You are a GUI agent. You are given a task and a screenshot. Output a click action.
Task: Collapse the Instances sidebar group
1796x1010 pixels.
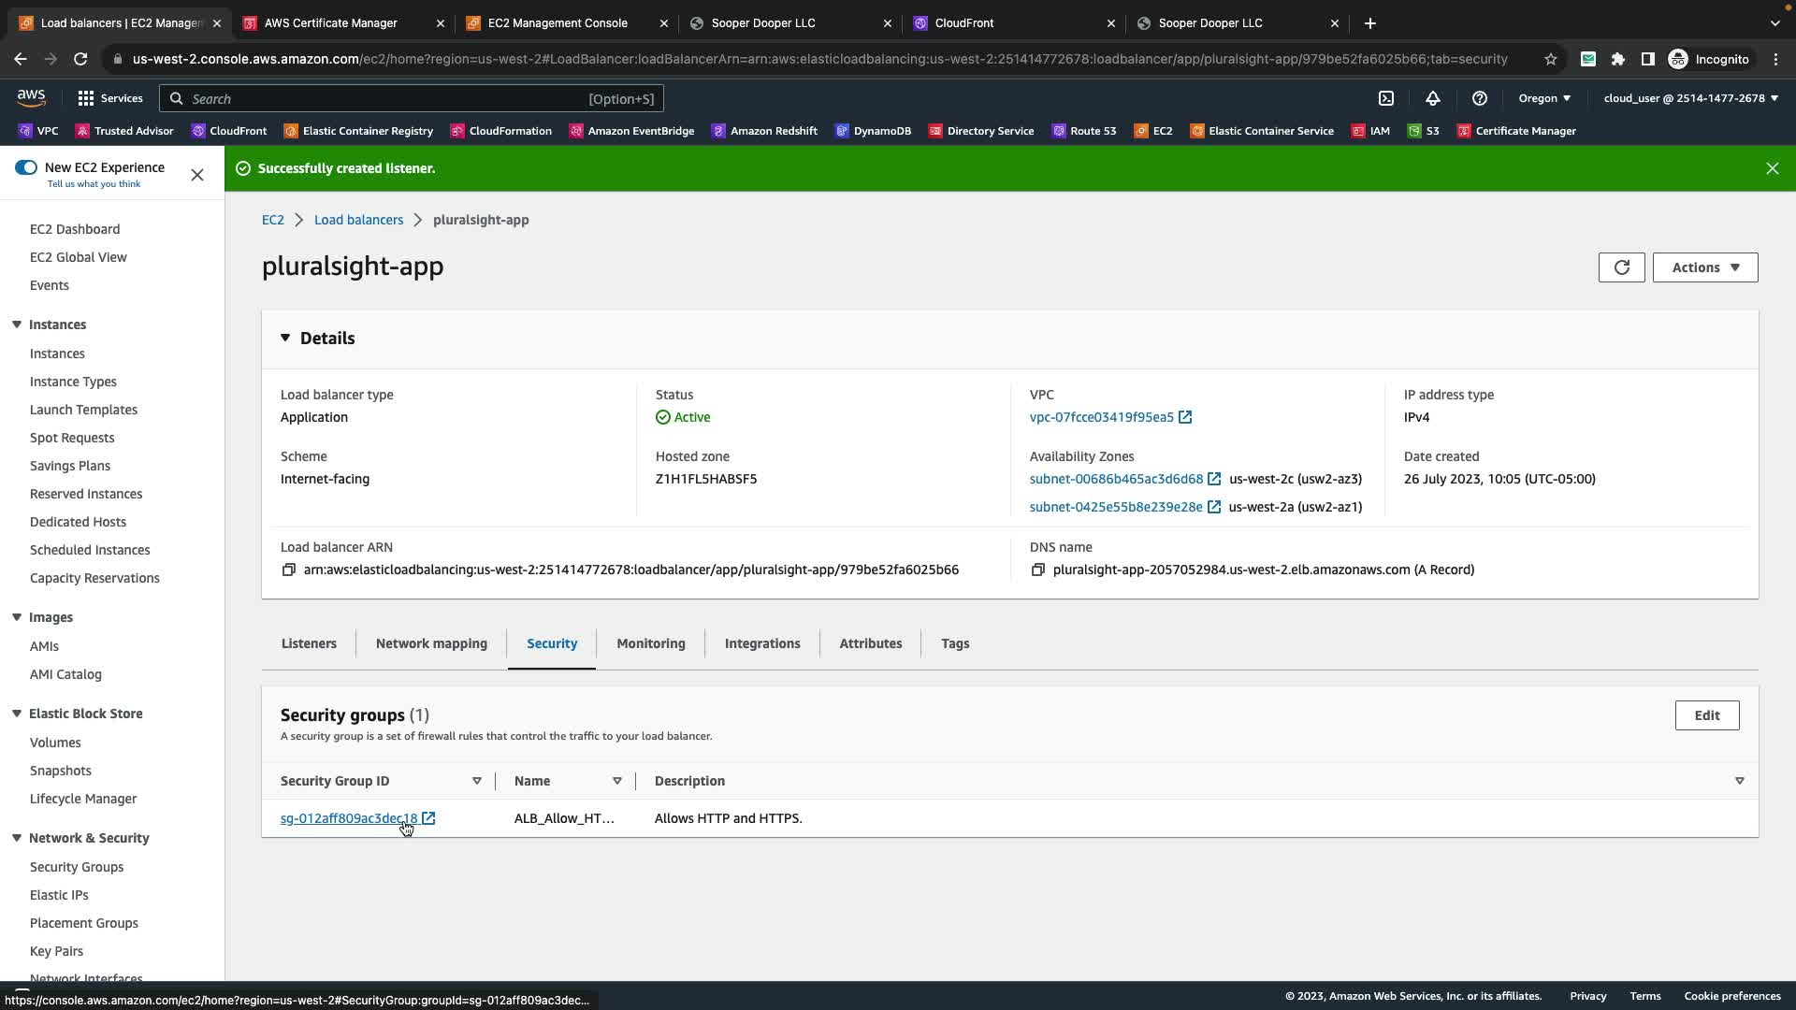pyautogui.click(x=17, y=325)
